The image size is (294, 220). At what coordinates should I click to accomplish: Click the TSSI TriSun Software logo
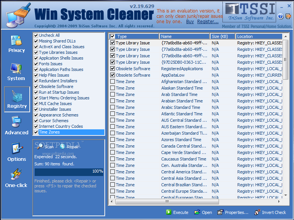[249, 12]
